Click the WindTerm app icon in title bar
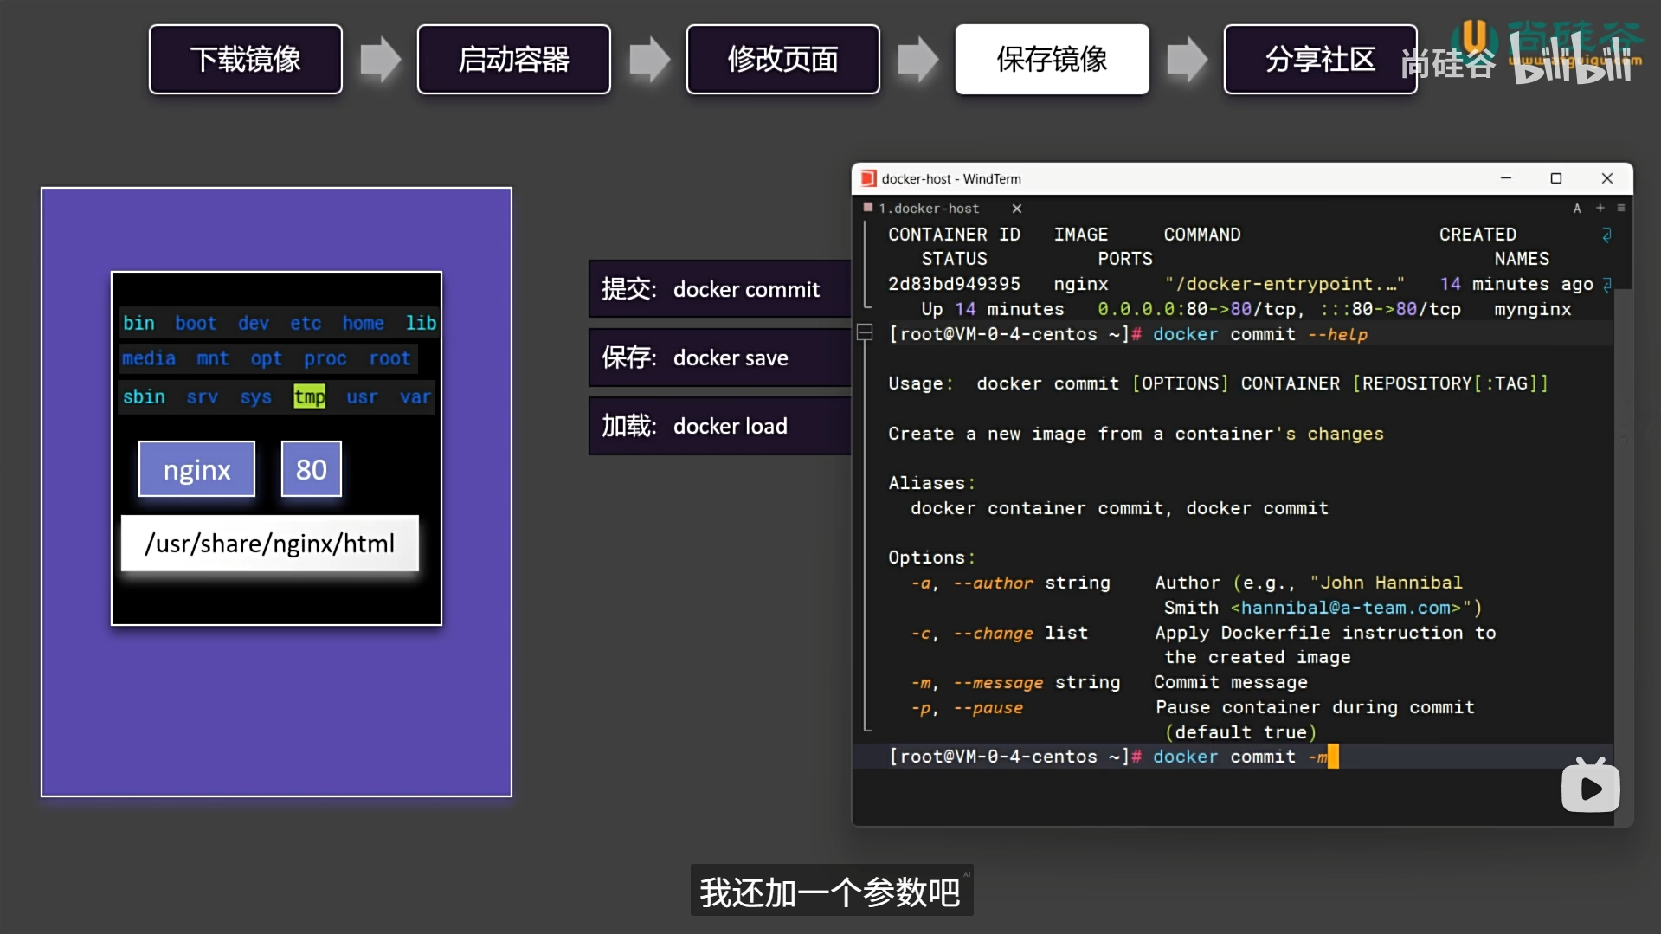 point(869,178)
